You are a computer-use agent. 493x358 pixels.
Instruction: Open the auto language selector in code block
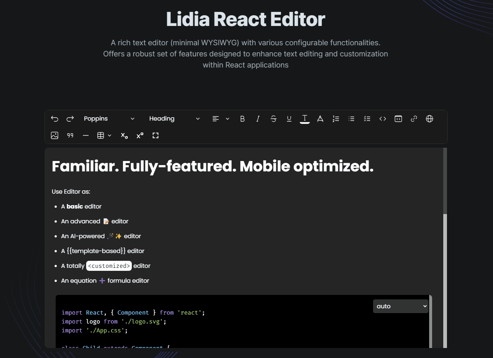(x=401, y=306)
